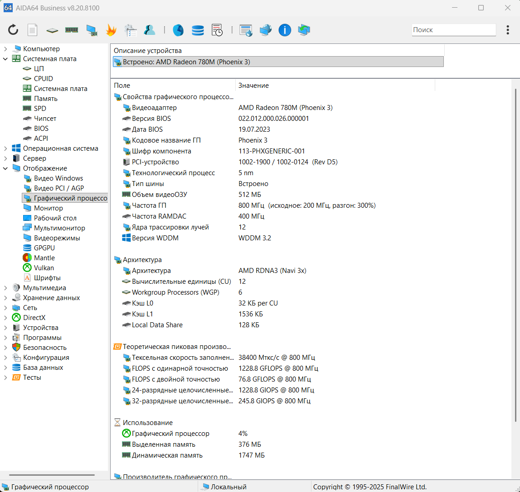Viewport: 520px width, 492px height.
Task: Select Шрифты in the tree
Action: pos(47,277)
